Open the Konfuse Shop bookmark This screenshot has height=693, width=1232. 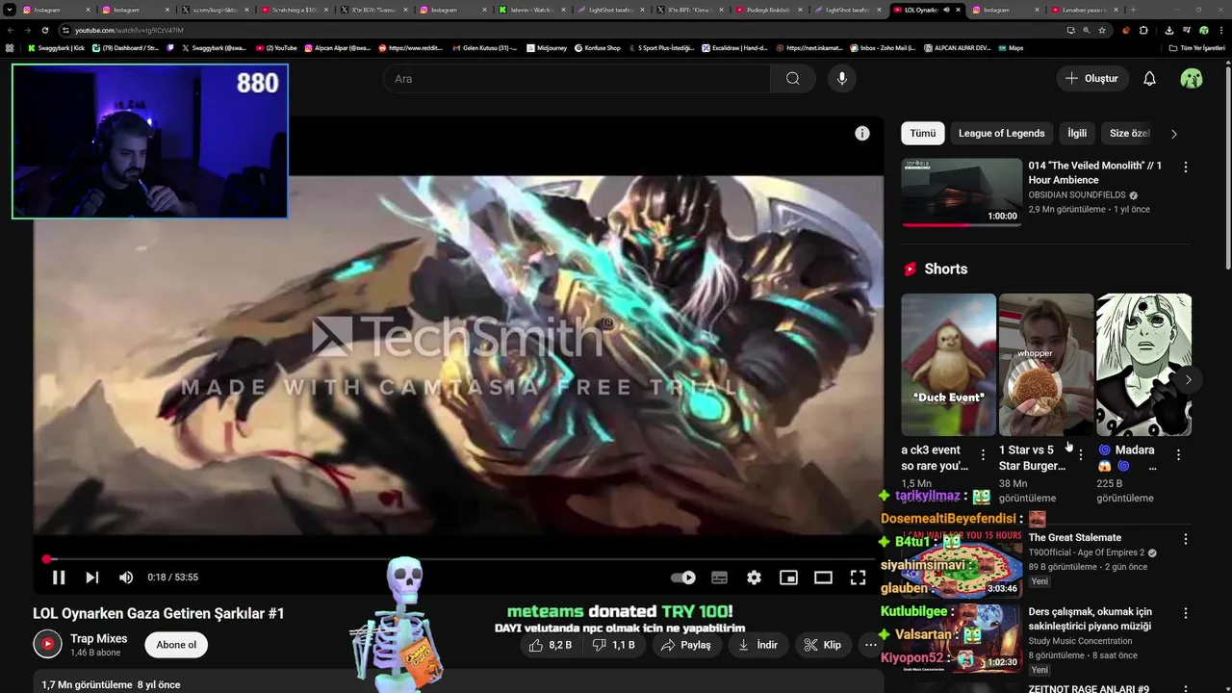click(x=597, y=47)
